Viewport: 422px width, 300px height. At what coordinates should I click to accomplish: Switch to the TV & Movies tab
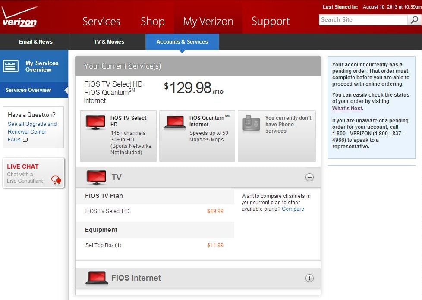109,42
